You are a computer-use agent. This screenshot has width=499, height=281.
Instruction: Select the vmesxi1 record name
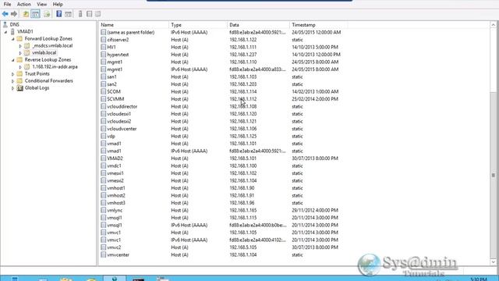pos(115,173)
